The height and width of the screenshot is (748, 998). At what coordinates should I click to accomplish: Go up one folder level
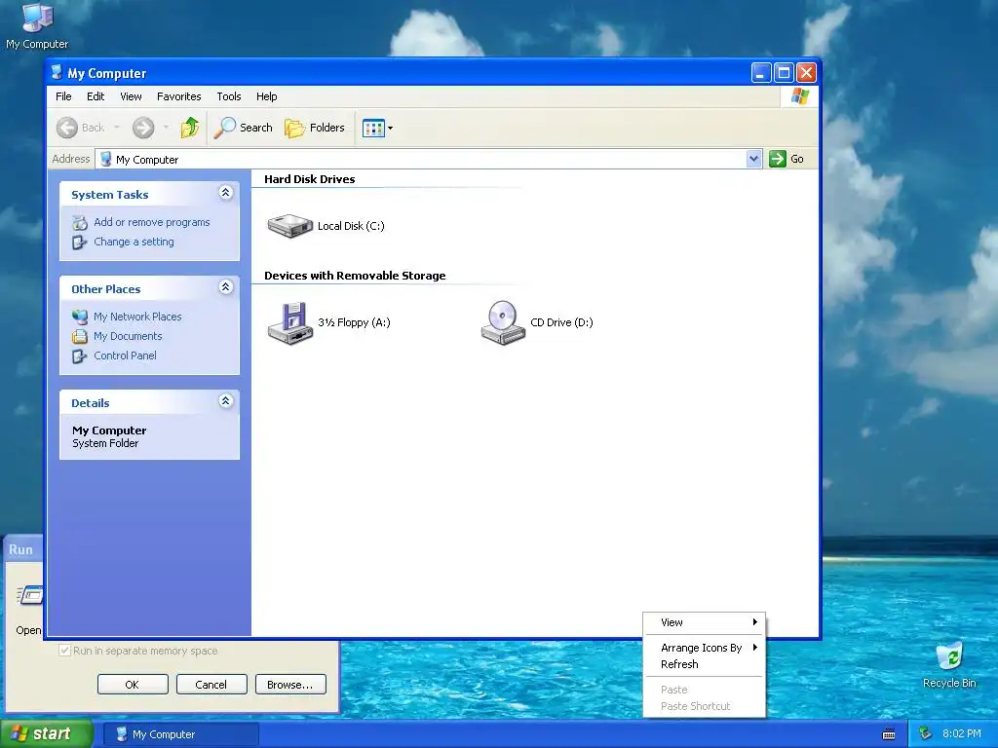(x=190, y=128)
